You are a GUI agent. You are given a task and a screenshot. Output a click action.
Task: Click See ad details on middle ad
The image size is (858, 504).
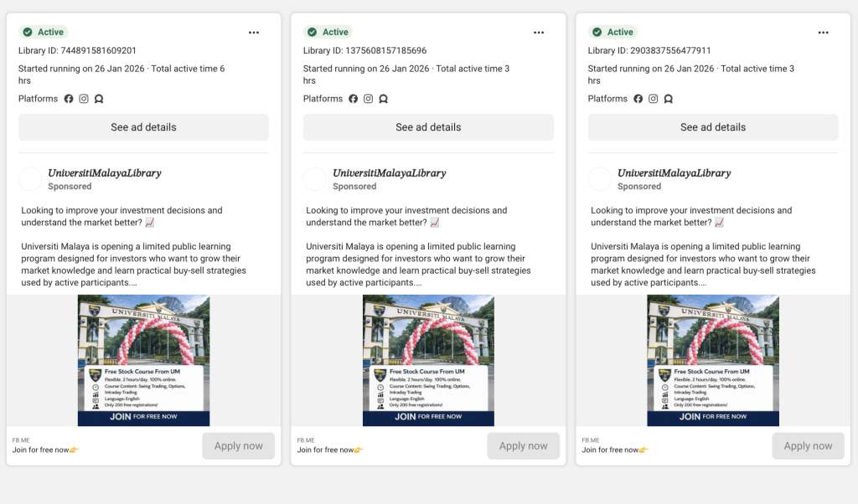[x=428, y=127]
